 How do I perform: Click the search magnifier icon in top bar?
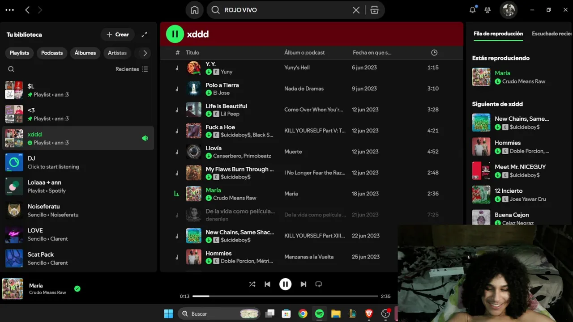(x=215, y=10)
